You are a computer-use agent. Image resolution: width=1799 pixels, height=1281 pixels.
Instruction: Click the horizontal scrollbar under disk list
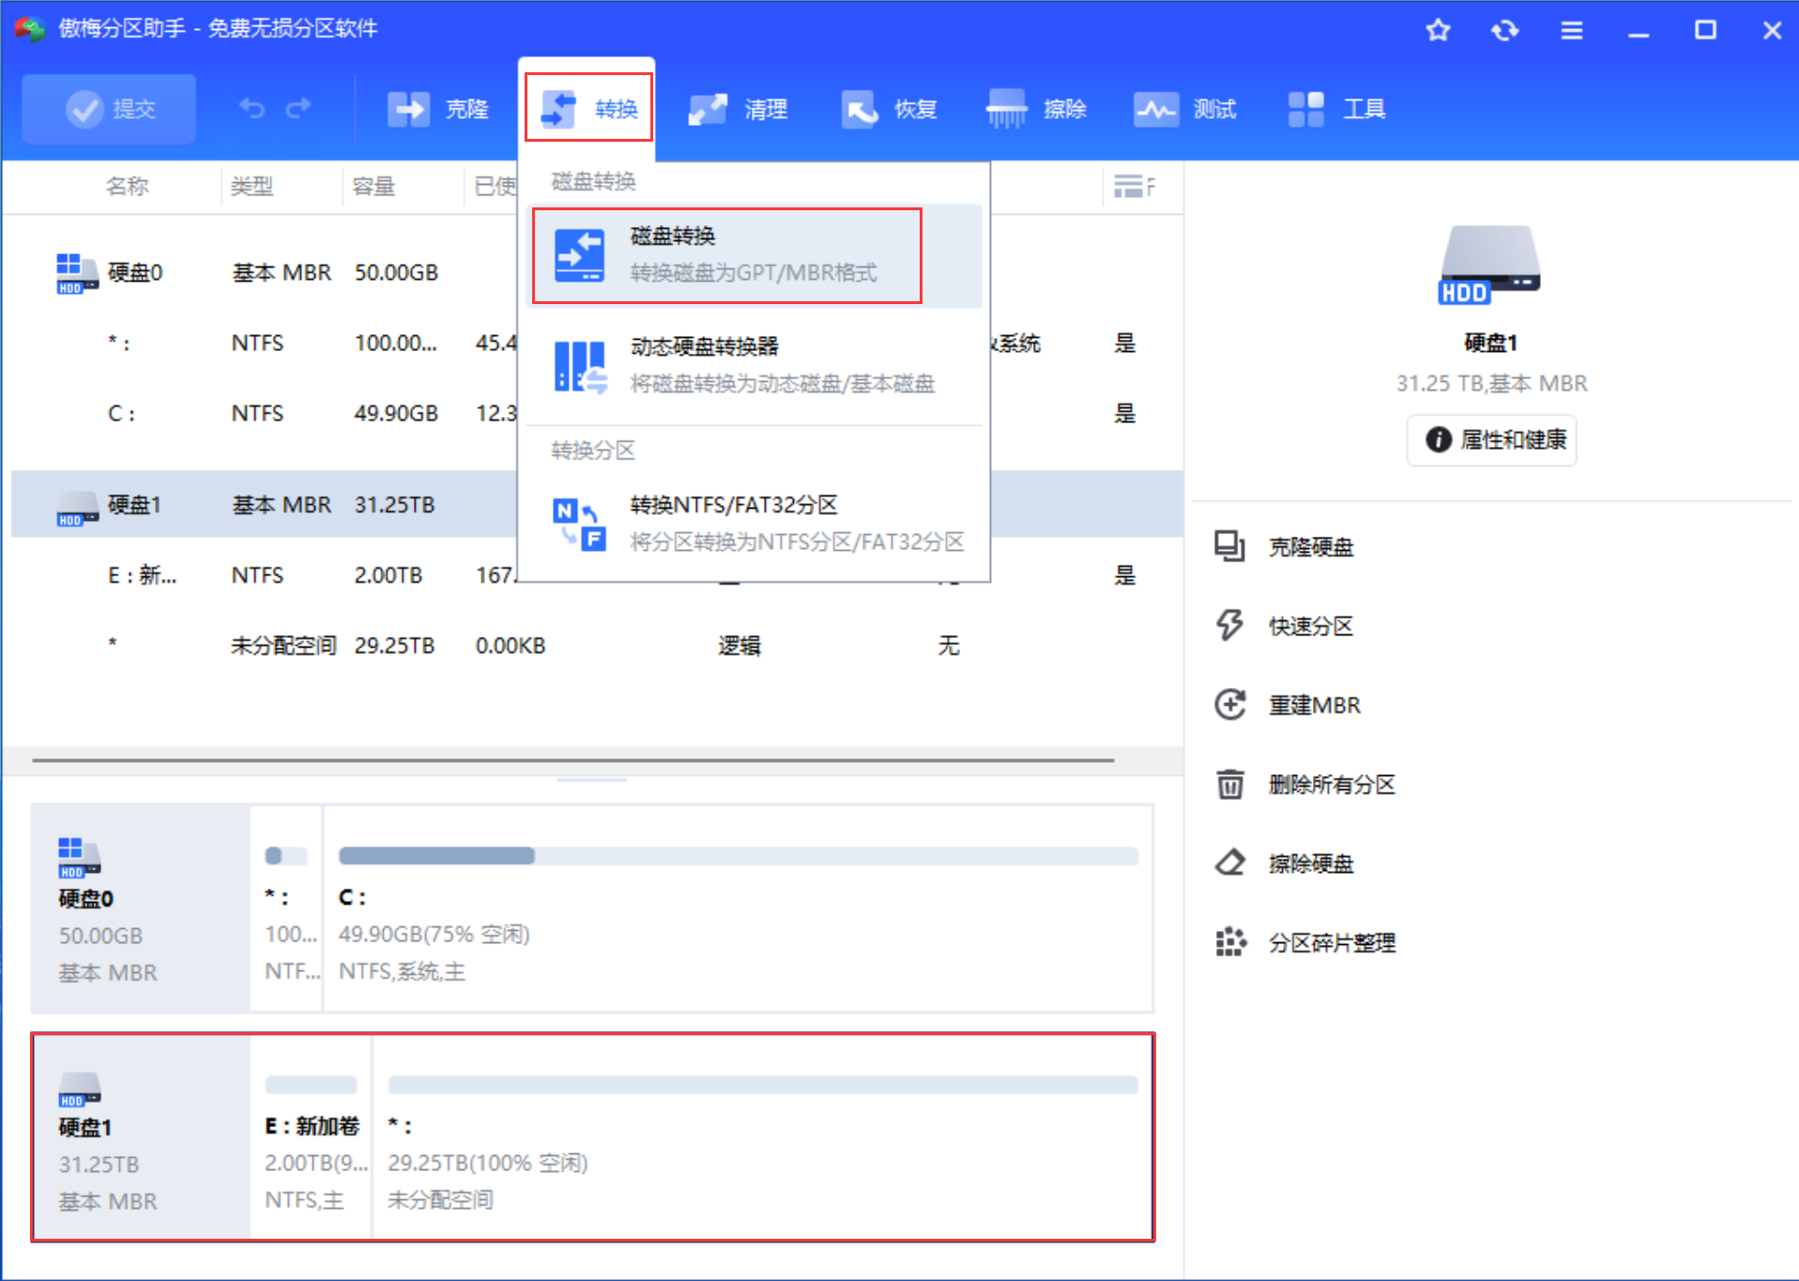[572, 760]
